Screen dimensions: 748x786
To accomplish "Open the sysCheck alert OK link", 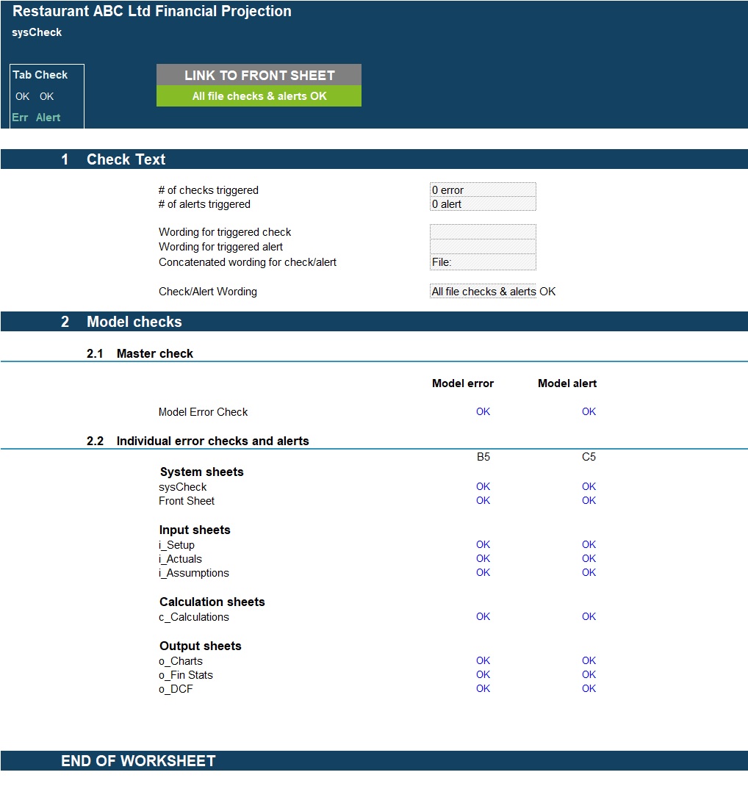I will 589,486.
